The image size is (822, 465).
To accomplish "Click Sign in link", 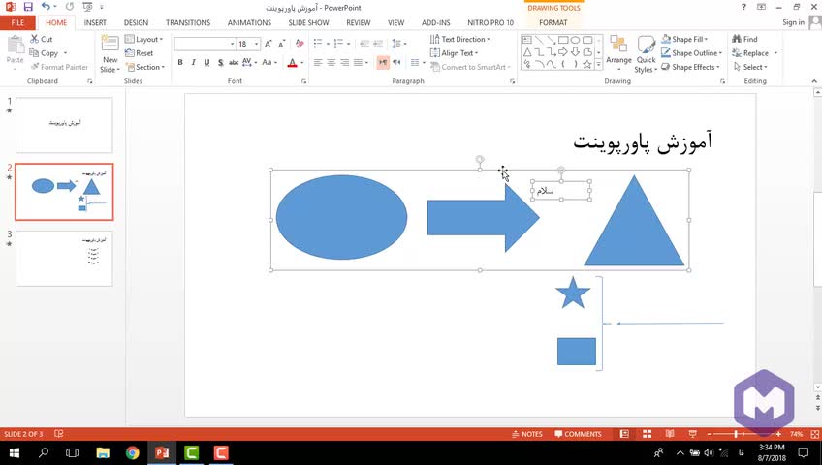I will click(793, 22).
